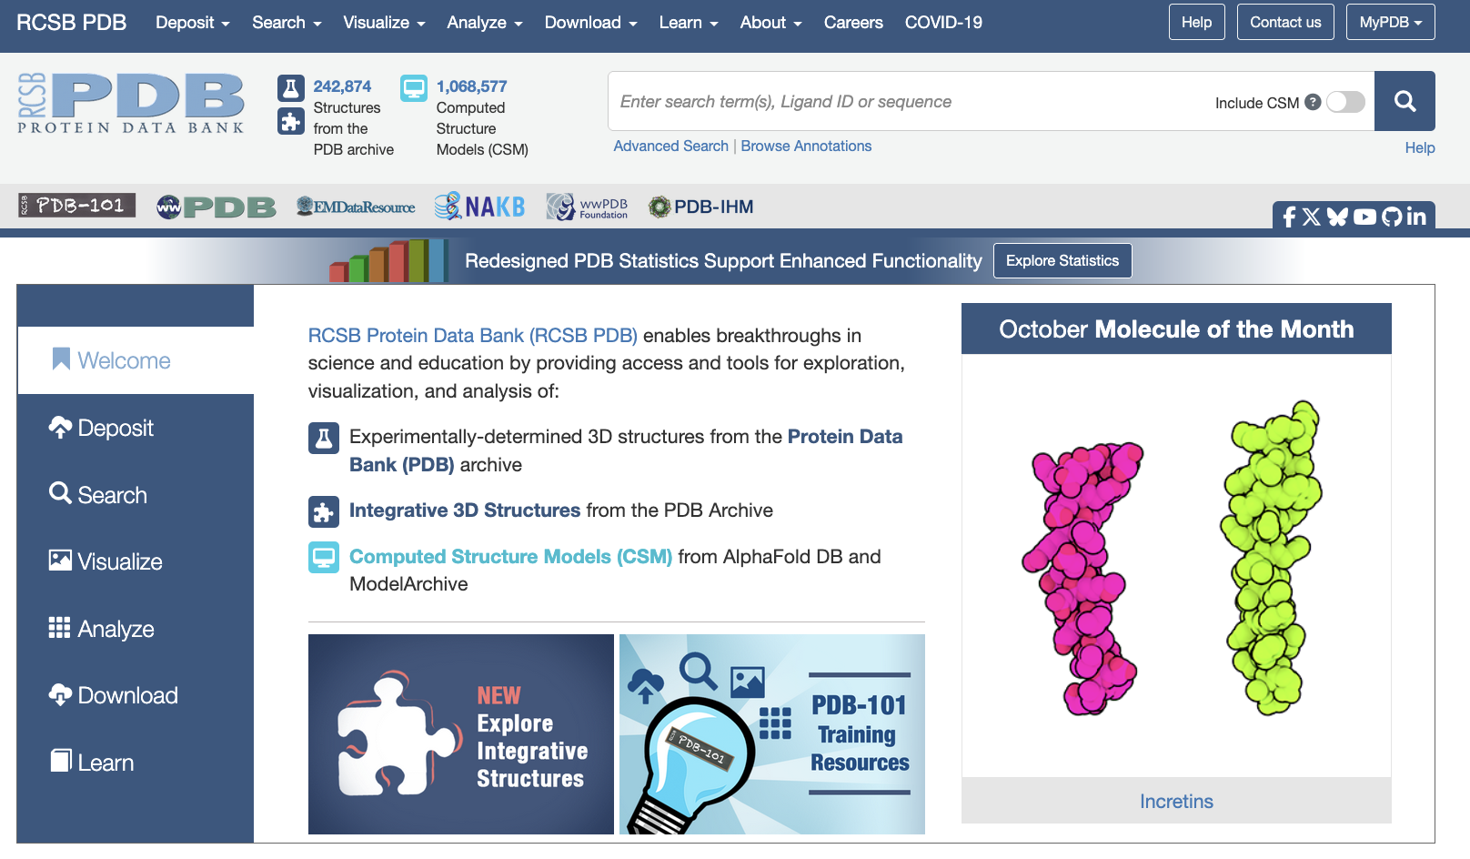Open the Advanced Search link

pos(670,146)
